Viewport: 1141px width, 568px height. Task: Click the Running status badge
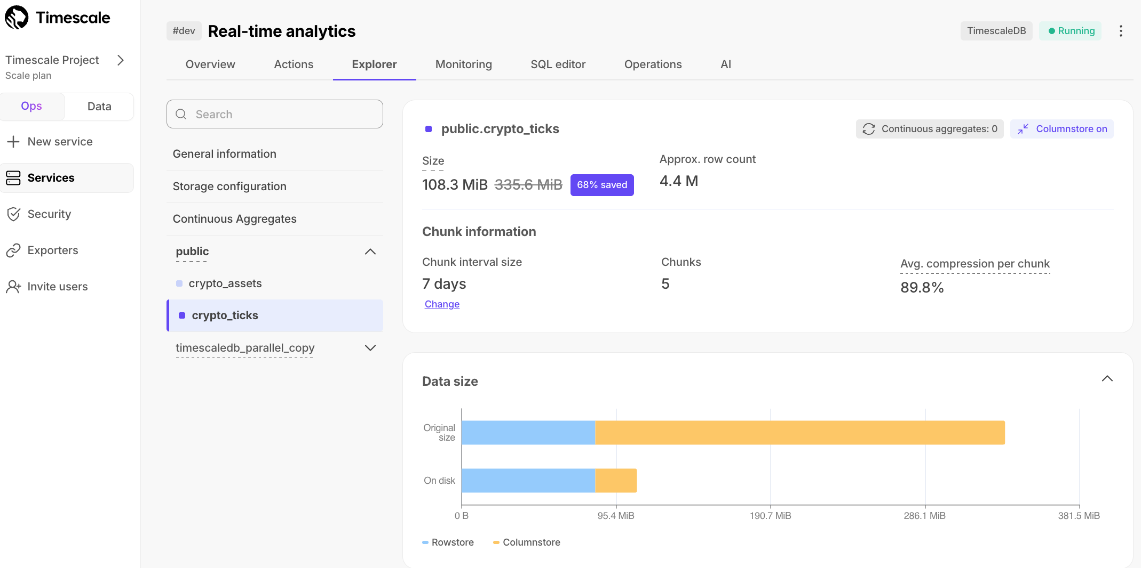(1070, 31)
